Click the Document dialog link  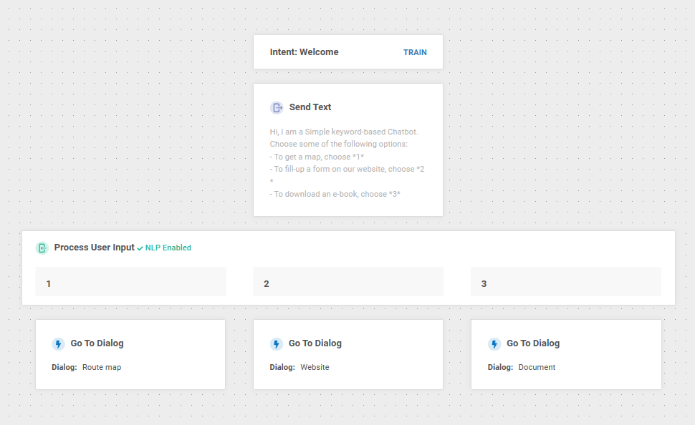pos(537,368)
